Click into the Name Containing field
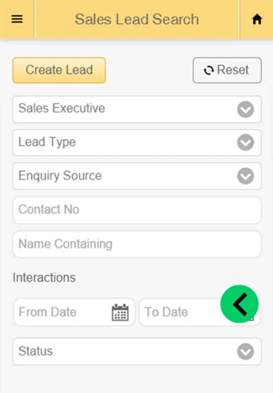 coord(136,244)
